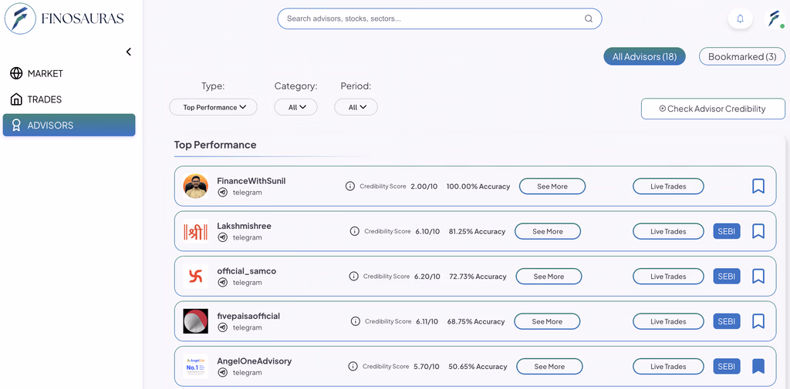This screenshot has height=389, width=790.
Task: Open the Market section
Action: point(36,73)
